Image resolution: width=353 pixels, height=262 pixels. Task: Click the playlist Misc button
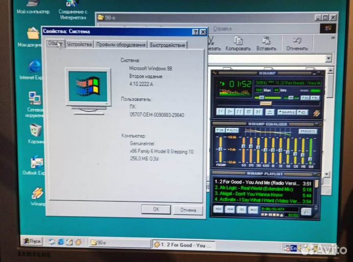click(253, 210)
